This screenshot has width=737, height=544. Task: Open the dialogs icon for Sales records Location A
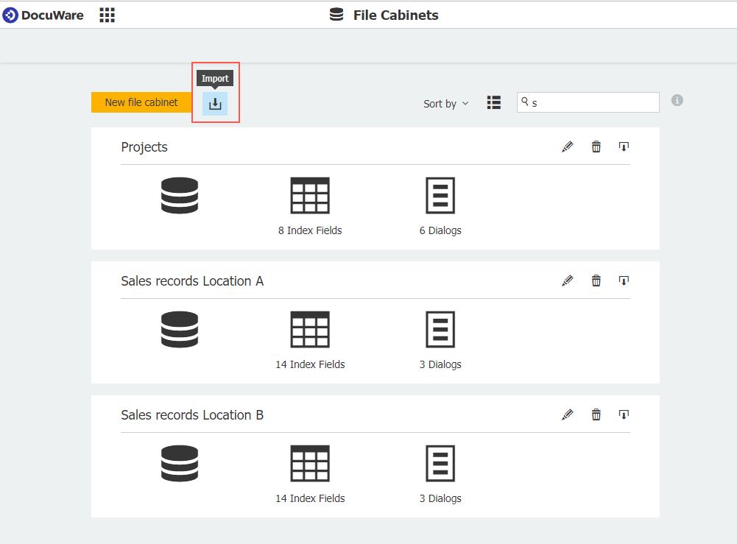point(440,329)
